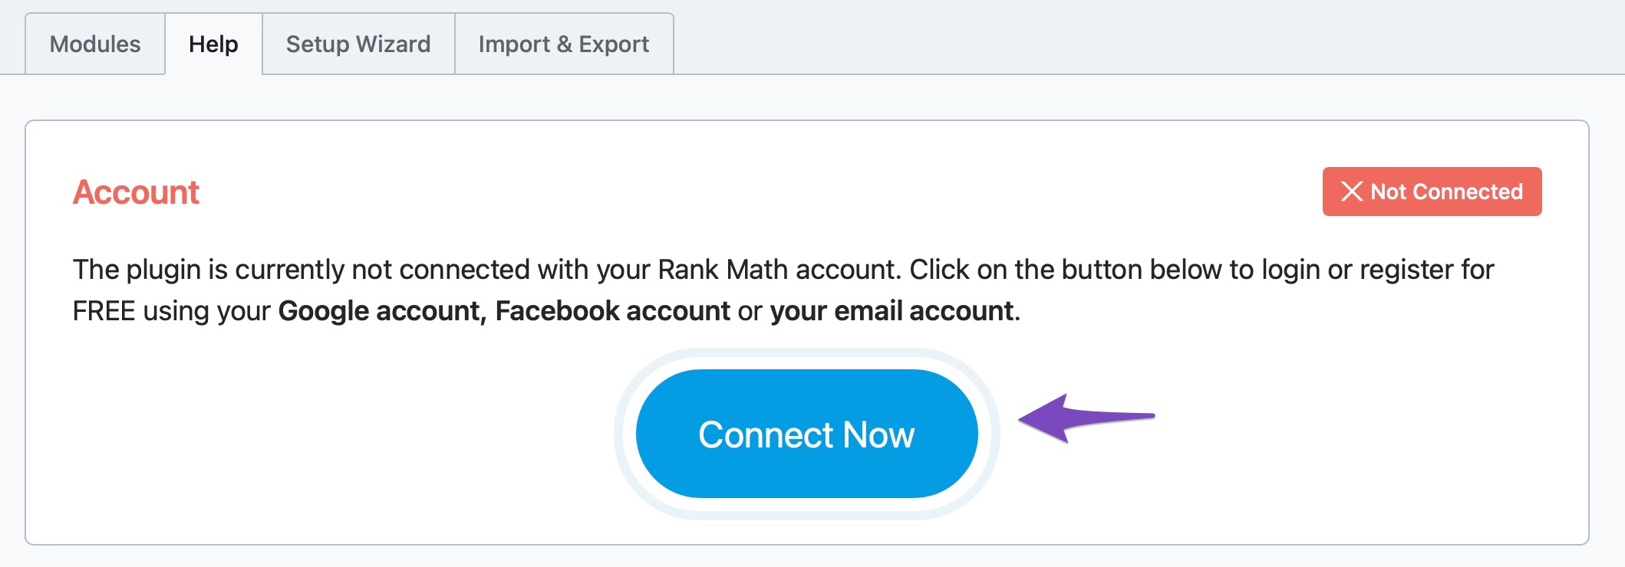Select the Not Connected status indicator
Viewport: 1625px width, 567px height.
[1431, 192]
